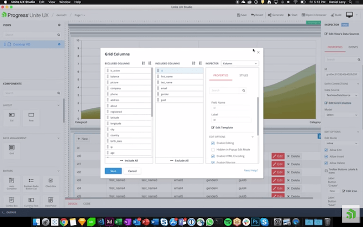Click the Save button in dialog
Image resolution: width=363 pixels, height=227 pixels.
tap(113, 171)
